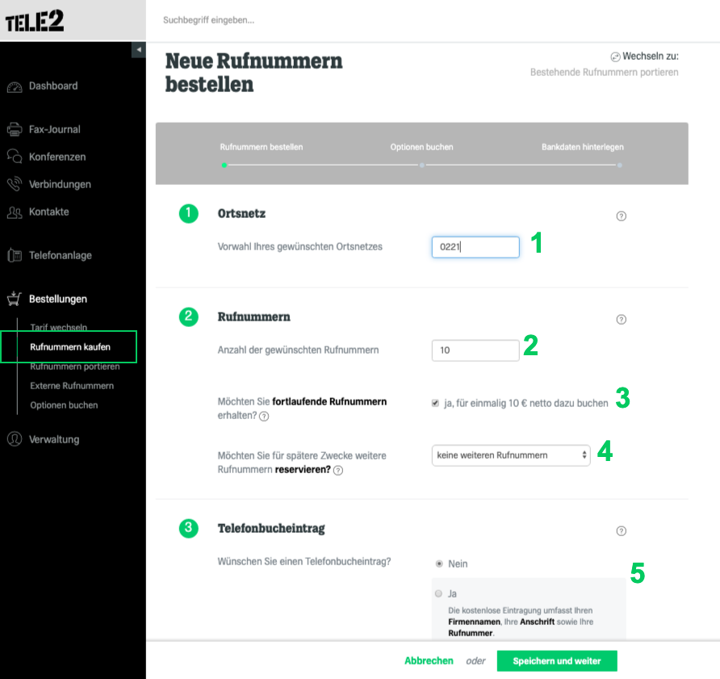Choose the Ja Telefonbucheintrag option
Image resolution: width=720 pixels, height=679 pixels.
(x=438, y=593)
